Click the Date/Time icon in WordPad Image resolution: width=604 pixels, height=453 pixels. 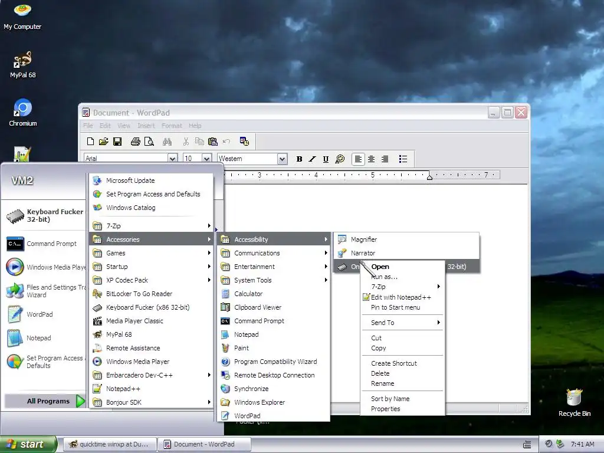244,142
